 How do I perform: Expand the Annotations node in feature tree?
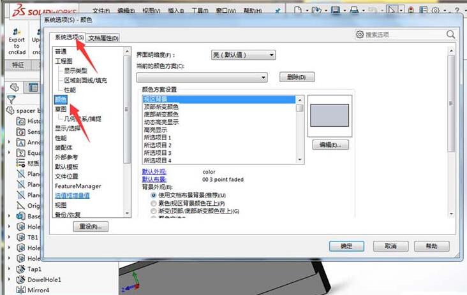click(x=9, y=142)
